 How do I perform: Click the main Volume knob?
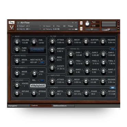pyautogui.click(x=17, y=42)
